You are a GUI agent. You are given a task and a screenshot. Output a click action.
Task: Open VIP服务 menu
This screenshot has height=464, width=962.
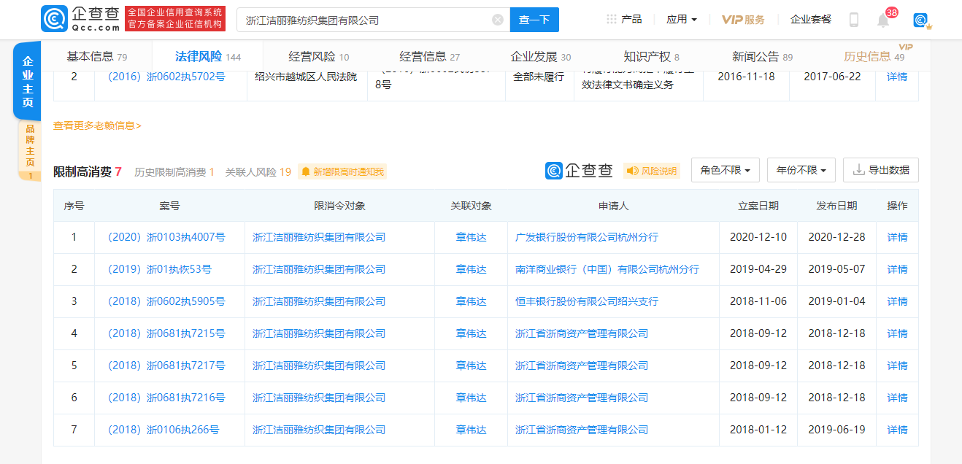coord(743,20)
